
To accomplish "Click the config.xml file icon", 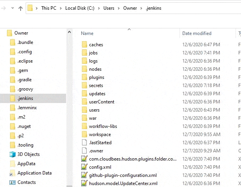I will point(84,167).
